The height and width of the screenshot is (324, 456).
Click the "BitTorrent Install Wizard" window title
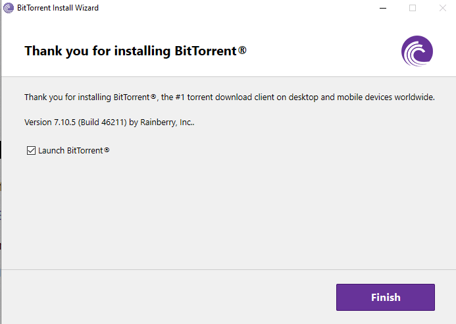[58, 8]
